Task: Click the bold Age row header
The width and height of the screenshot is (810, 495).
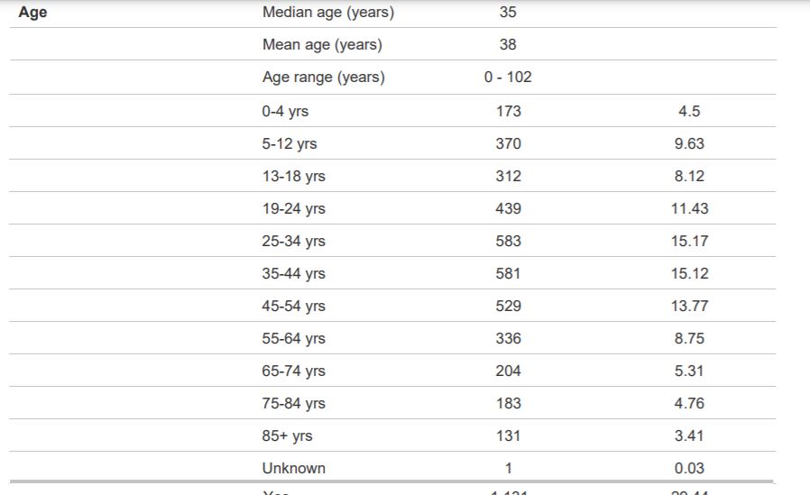Action: 32,12
